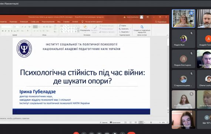Expand the Заменить dropdown arrow
This screenshot has height=134, width=211.
pos(130,29)
